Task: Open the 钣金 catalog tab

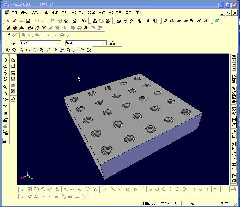Action: click(234, 111)
